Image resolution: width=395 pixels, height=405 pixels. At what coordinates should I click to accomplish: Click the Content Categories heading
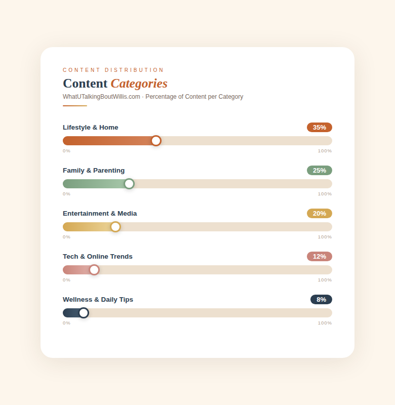click(x=115, y=84)
